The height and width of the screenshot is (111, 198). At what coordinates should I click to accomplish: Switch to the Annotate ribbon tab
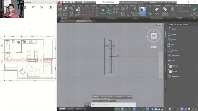pos(118,5)
